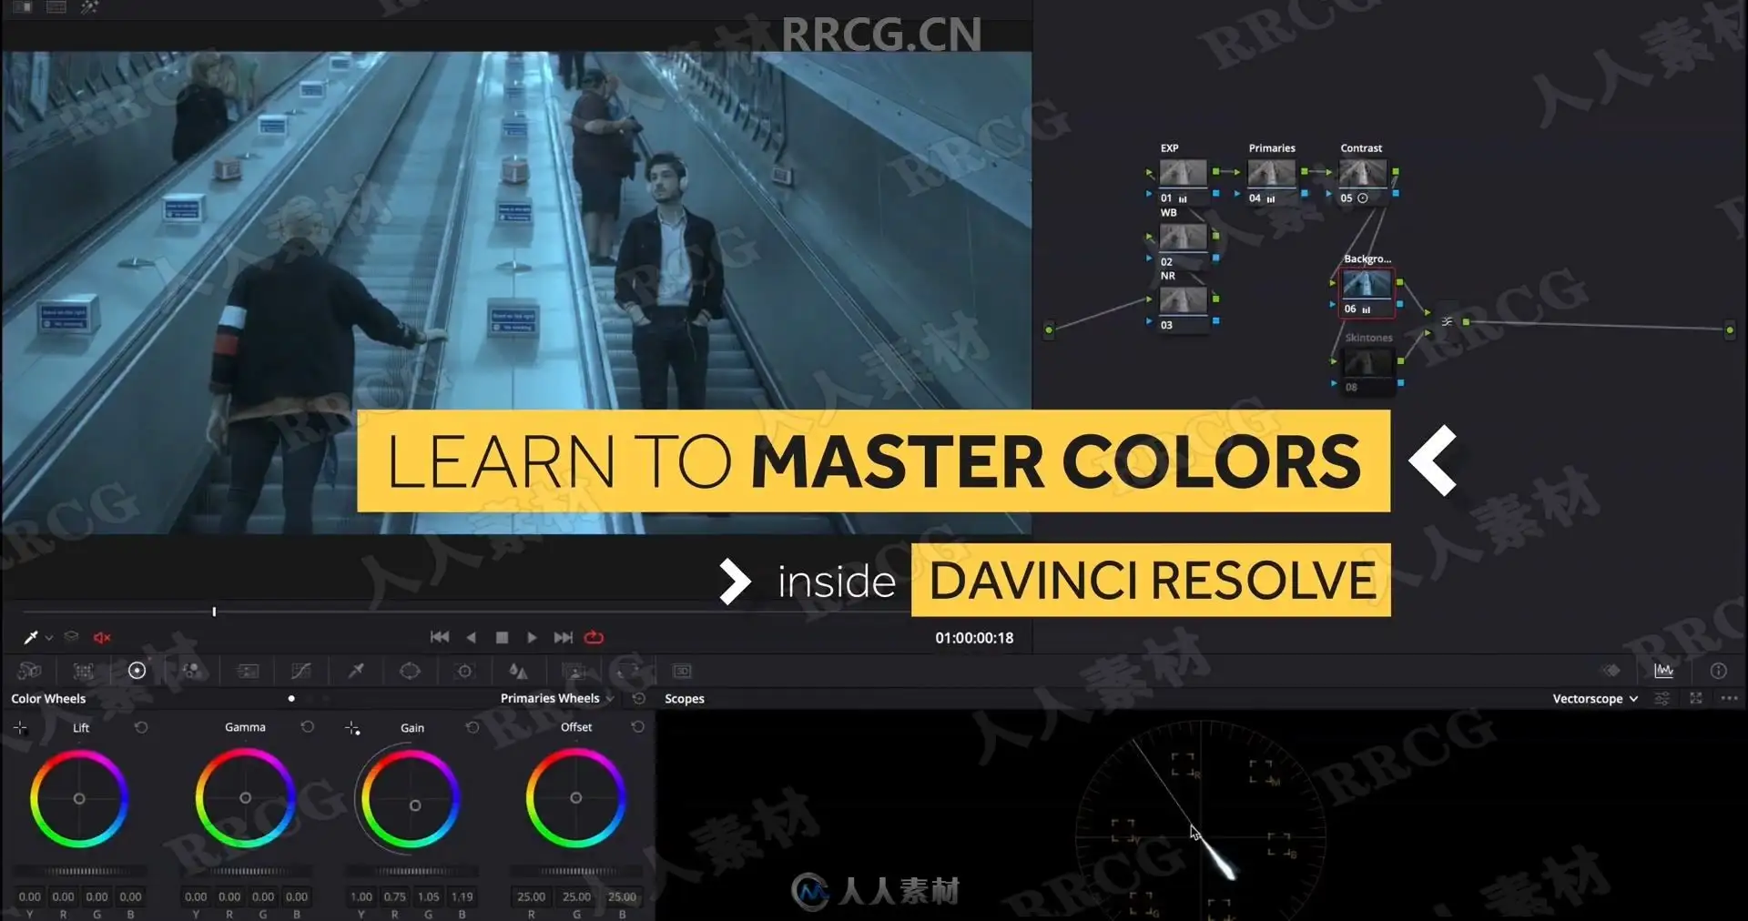Click the Offset color wheel center point
Image resolution: width=1748 pixels, height=921 pixels.
576,798
